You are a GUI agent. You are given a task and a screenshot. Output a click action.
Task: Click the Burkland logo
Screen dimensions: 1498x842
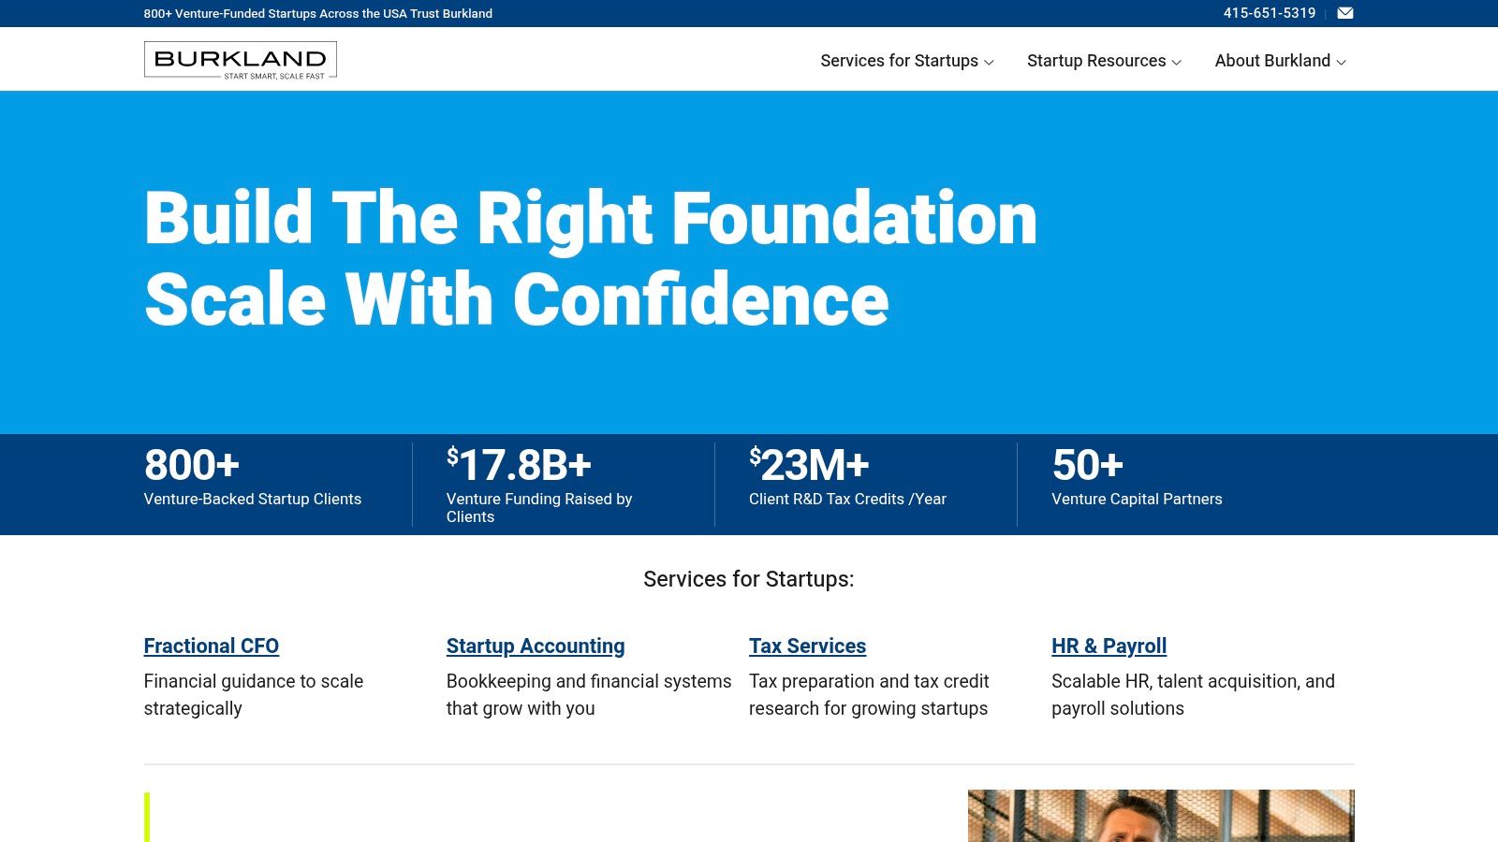240,60
